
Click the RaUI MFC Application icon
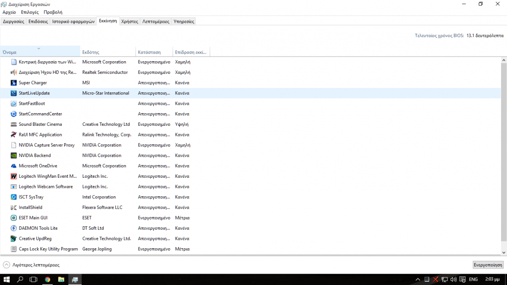(14, 135)
